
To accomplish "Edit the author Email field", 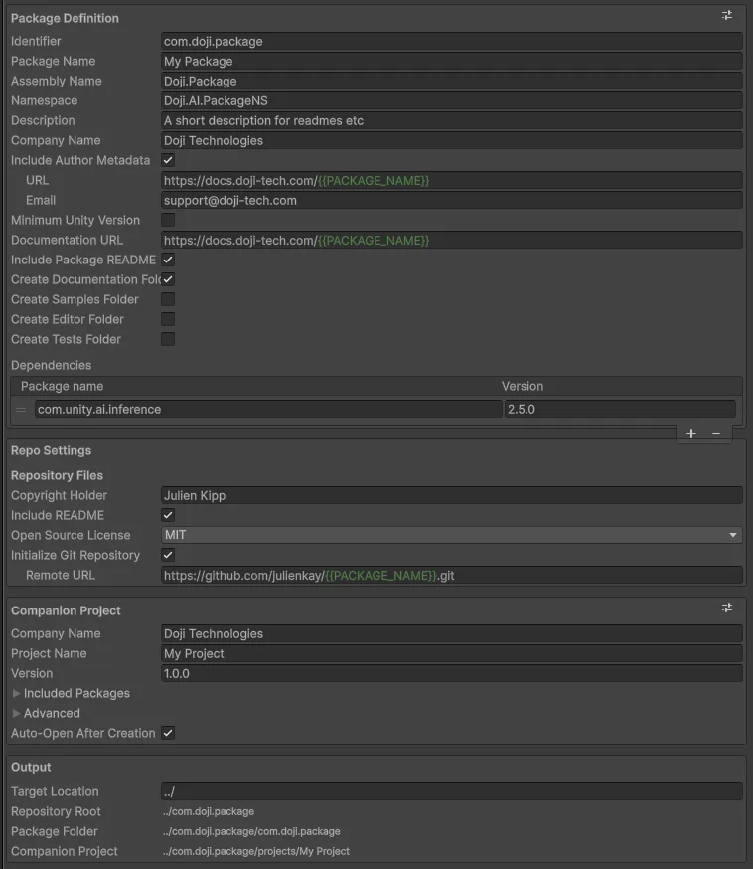I will [x=452, y=201].
